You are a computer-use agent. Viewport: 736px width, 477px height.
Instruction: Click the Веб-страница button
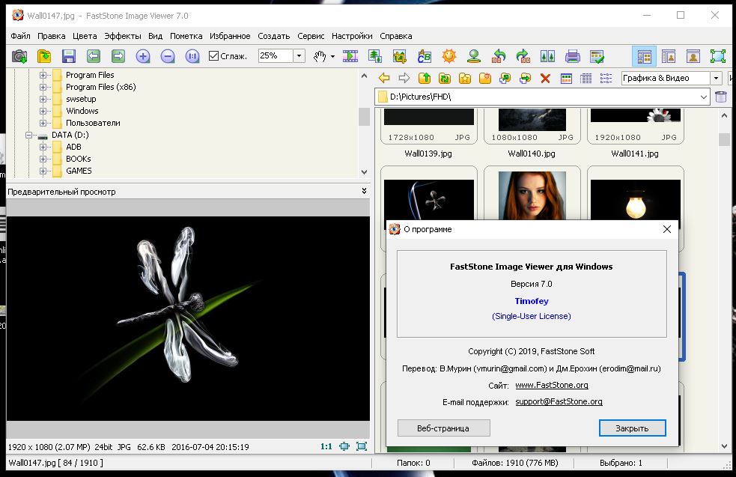click(x=443, y=428)
